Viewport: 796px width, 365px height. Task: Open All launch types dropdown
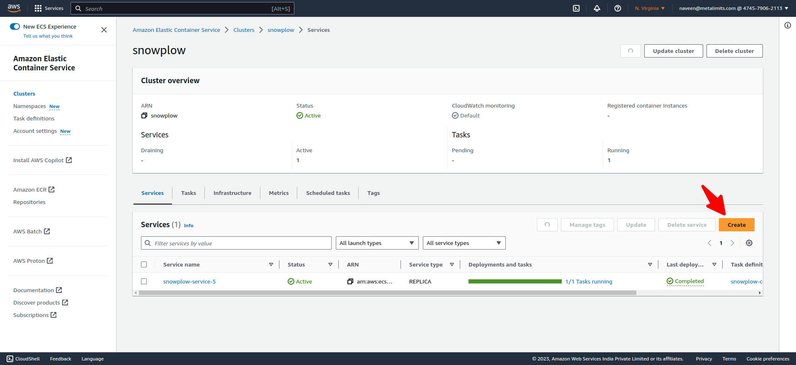[377, 243]
